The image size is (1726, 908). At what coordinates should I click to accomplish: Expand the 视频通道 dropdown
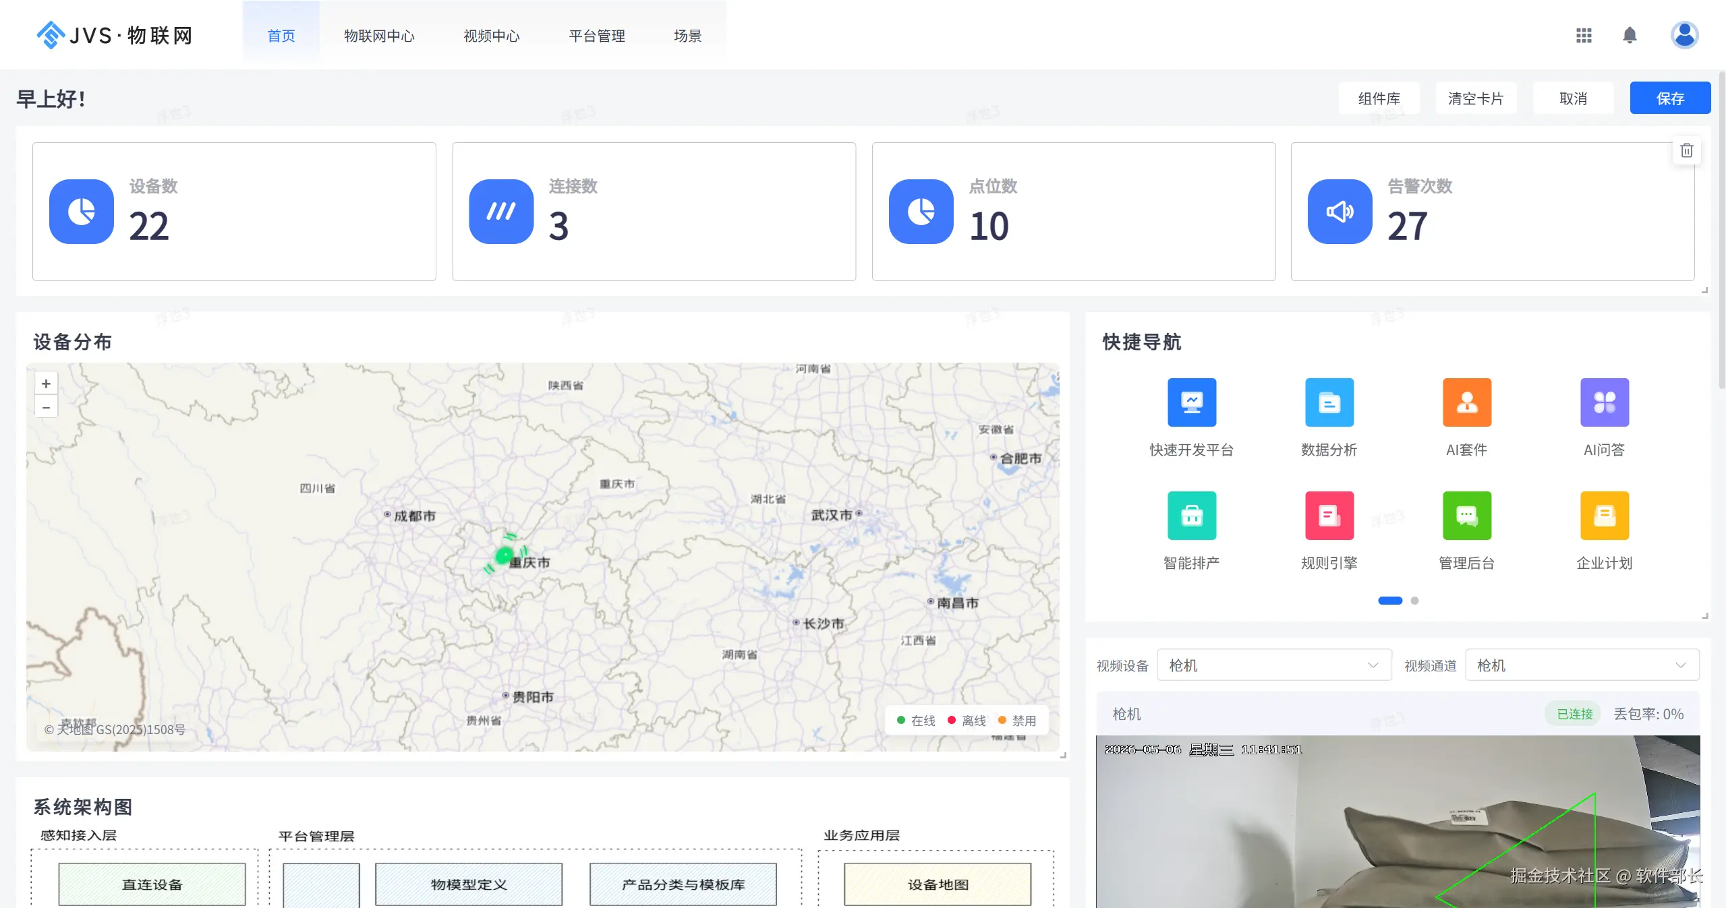point(1582,665)
